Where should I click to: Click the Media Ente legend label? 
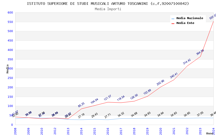185,23
